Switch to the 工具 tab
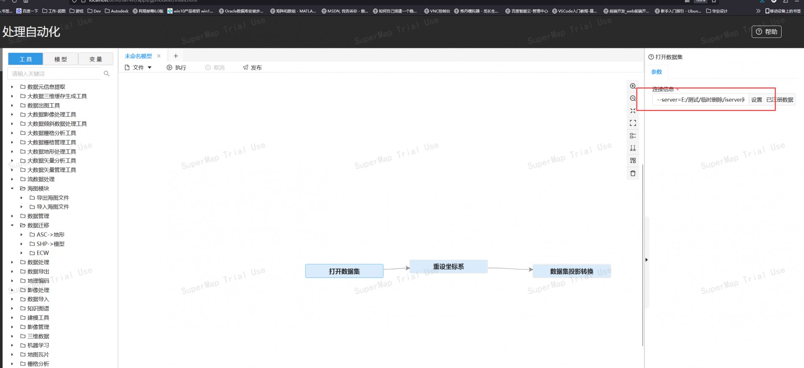Screen dimensions: 804x368 (x=25, y=59)
